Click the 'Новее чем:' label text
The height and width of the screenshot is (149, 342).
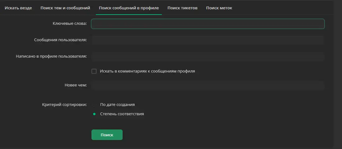tap(76, 85)
